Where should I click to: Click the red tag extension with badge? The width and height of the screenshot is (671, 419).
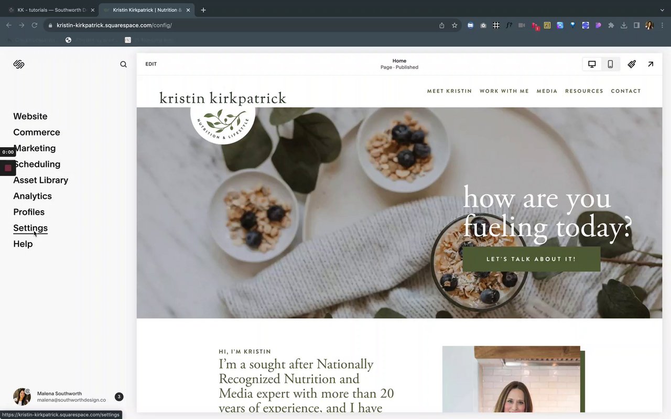click(x=535, y=25)
